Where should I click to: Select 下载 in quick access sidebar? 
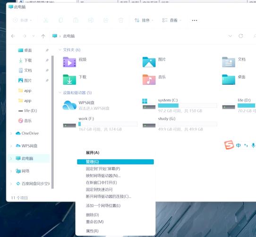(x=25, y=61)
